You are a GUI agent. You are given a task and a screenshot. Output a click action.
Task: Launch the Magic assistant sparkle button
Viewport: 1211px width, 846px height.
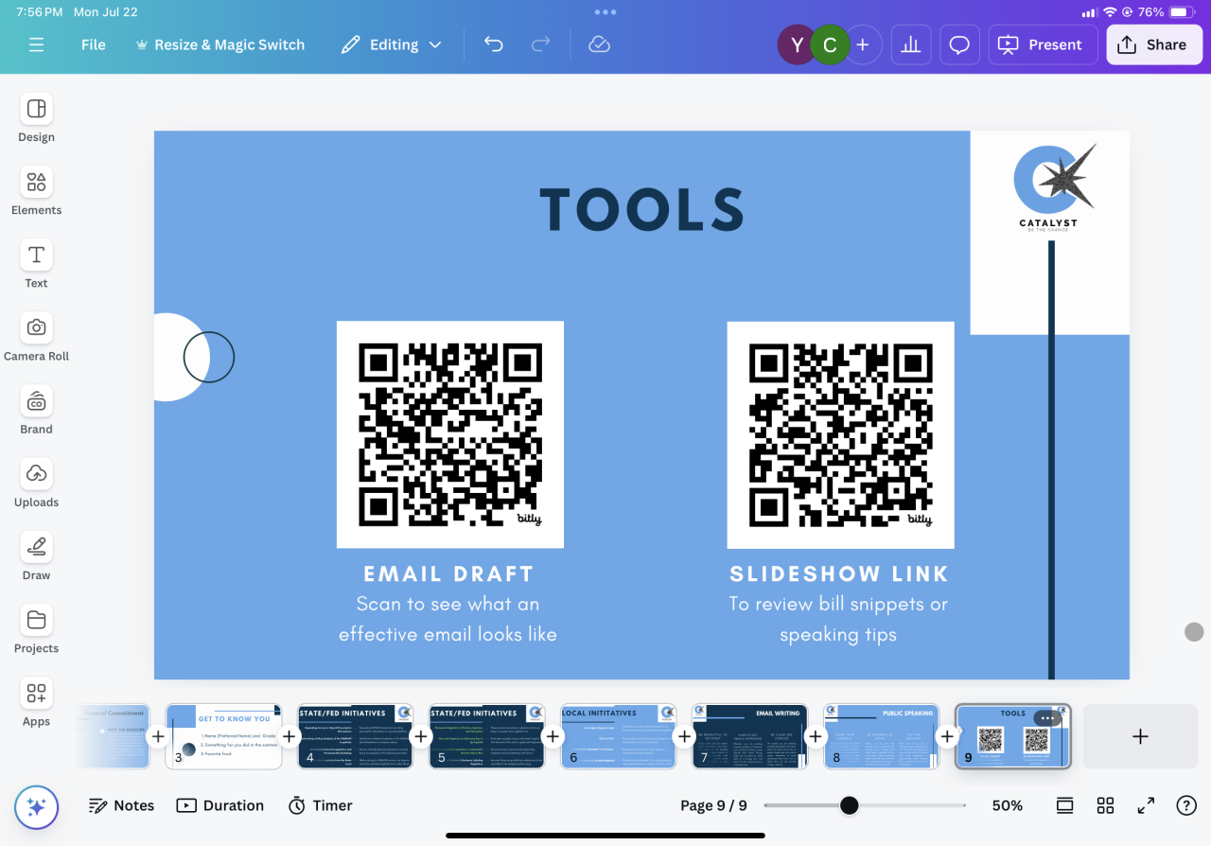point(37,807)
